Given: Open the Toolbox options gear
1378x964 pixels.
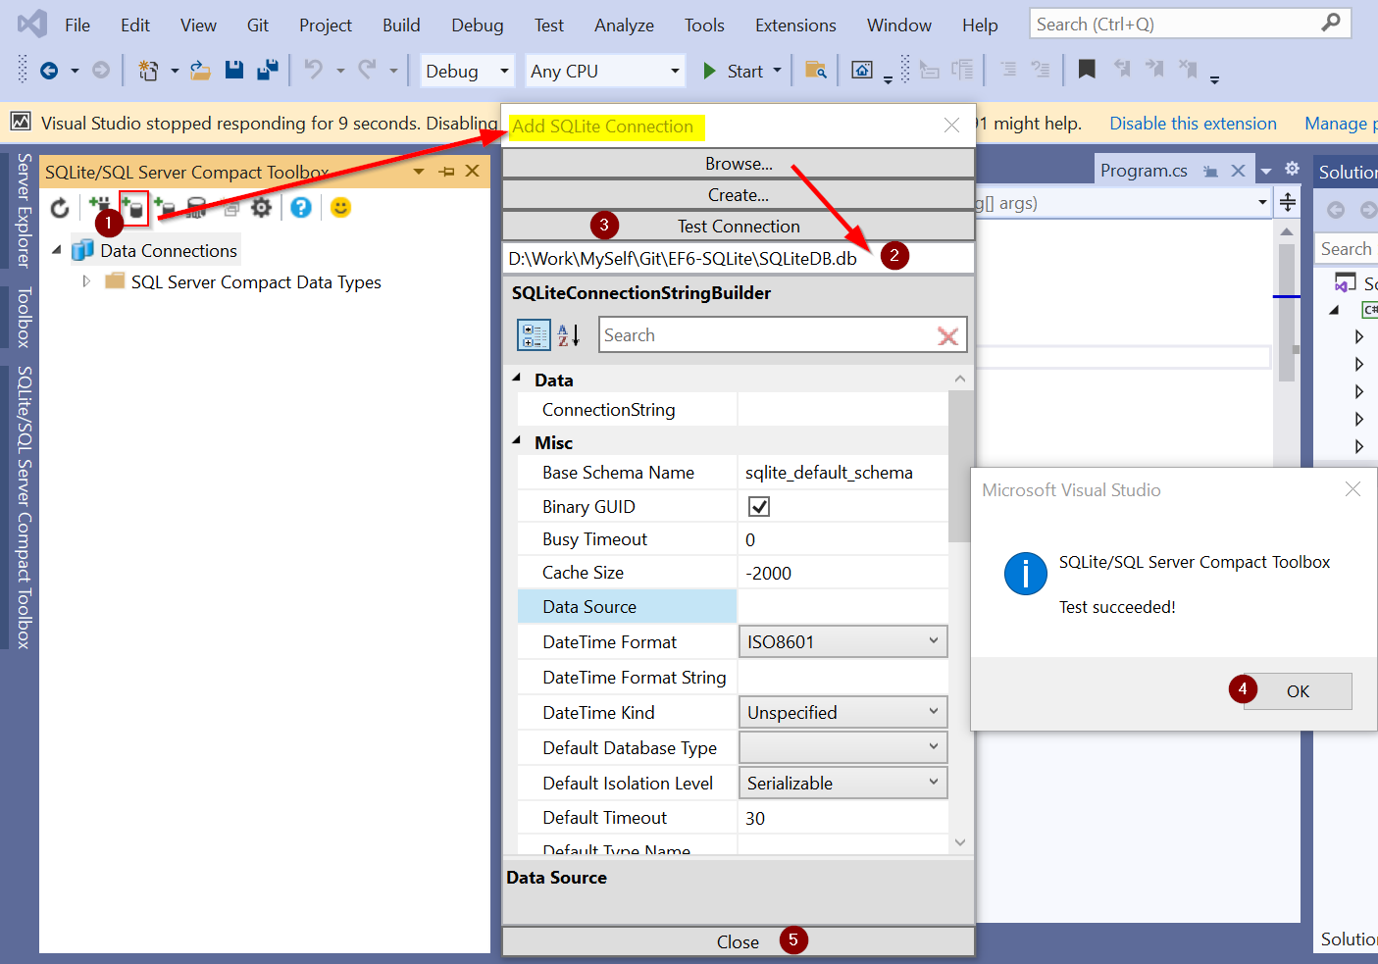Looking at the screenshot, I should tap(260, 207).
